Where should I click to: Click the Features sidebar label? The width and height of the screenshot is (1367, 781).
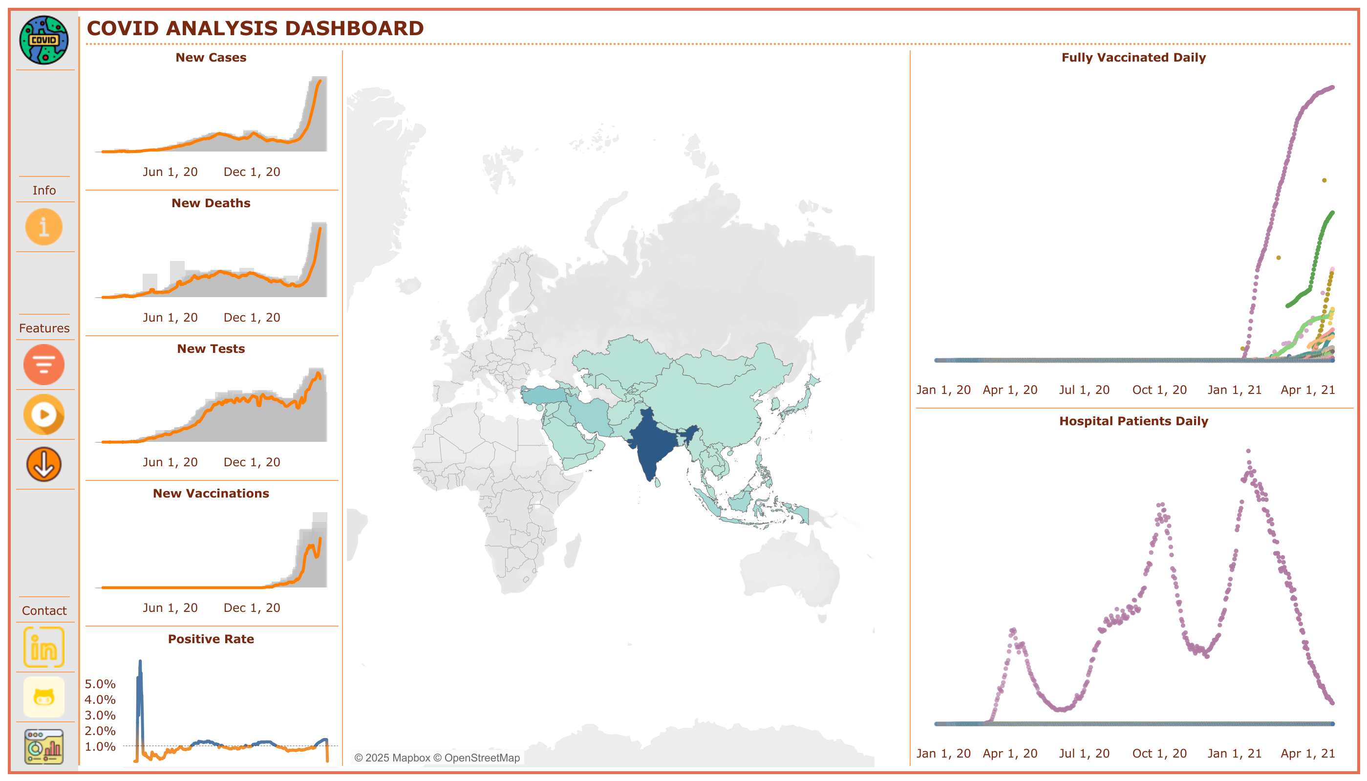click(44, 328)
